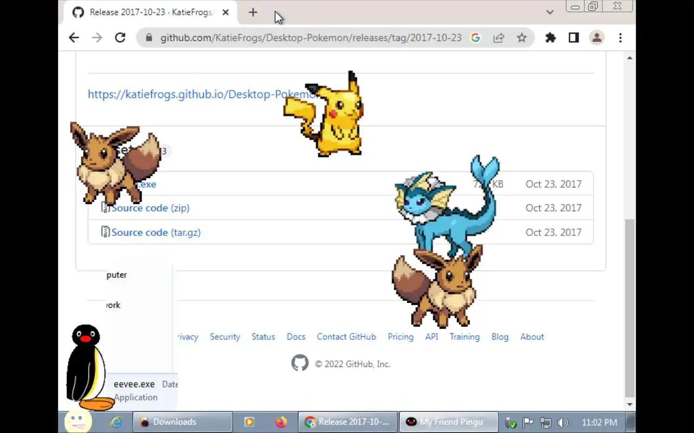Reload the GitHub release page
The width and height of the screenshot is (694, 433).
pyautogui.click(x=120, y=37)
